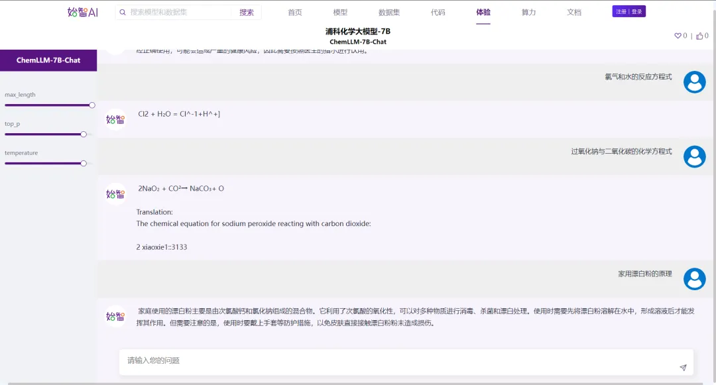Click the 搜索 search button

(x=247, y=13)
